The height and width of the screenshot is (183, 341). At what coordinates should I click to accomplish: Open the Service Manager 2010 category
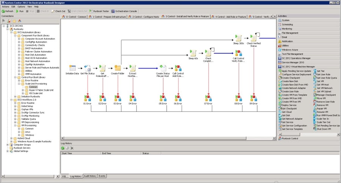(308, 62)
